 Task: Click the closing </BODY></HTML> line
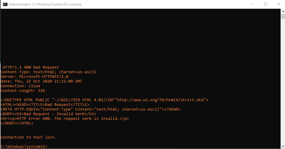(x=17, y=123)
